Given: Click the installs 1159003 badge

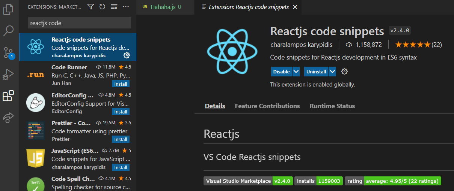Looking at the screenshot, I should click(318, 181).
